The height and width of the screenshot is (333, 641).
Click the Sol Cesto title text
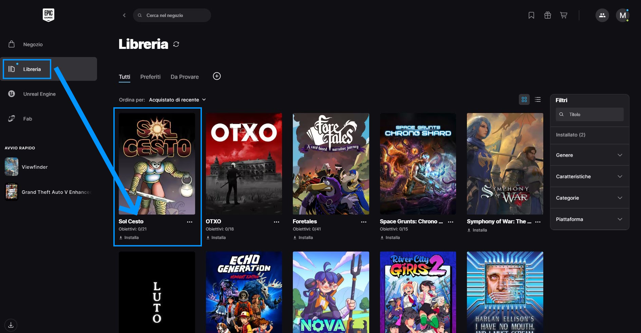pyautogui.click(x=131, y=221)
